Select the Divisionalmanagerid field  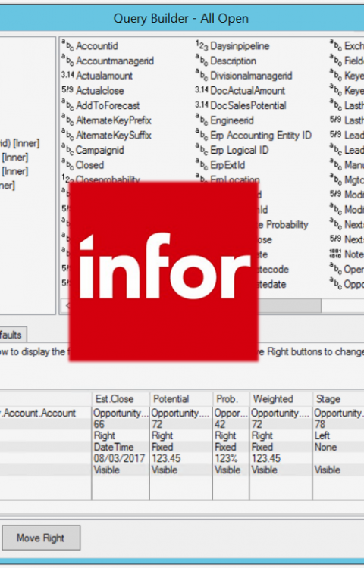click(251, 76)
